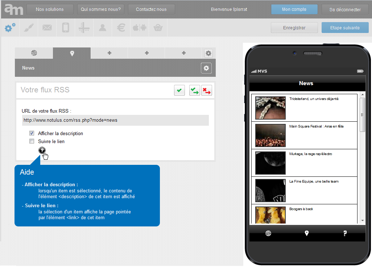This screenshot has height=267, width=372.
Task: Enable the Suivre le lien checkbox
Action: tap(32, 141)
